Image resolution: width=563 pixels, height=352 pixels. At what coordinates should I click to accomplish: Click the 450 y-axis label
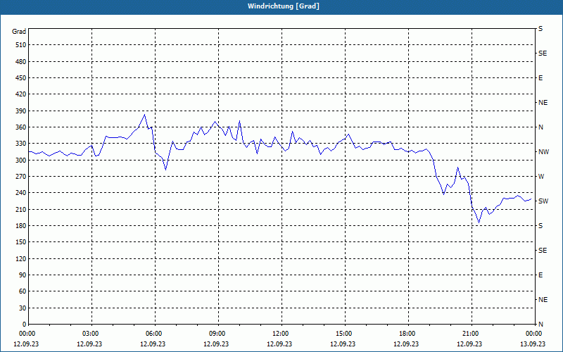pos(20,78)
